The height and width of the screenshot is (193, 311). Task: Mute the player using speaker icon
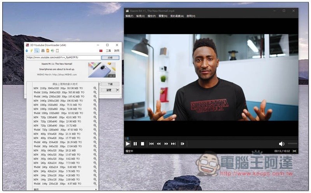(281, 144)
